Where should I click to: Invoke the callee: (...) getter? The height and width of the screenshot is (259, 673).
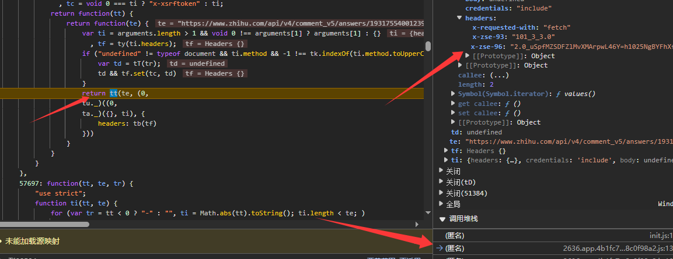coord(499,75)
